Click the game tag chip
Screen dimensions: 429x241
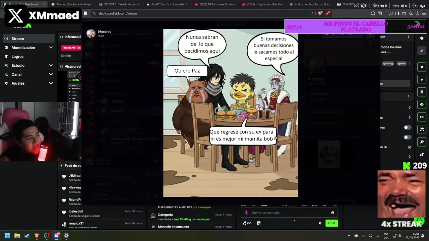tap(402, 63)
